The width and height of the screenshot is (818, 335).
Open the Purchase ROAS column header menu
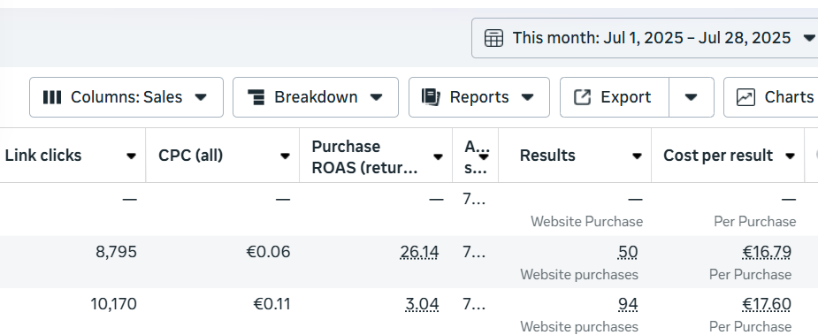[x=438, y=156]
